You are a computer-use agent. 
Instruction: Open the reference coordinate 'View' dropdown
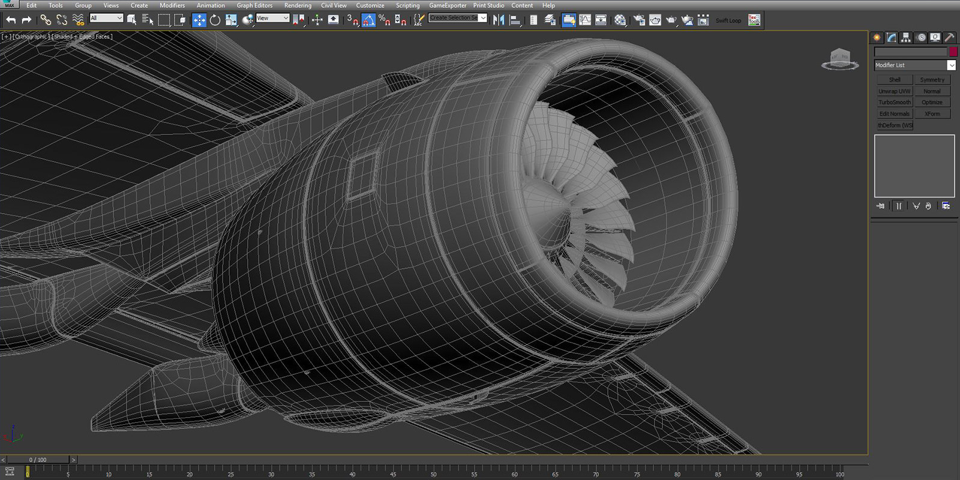272,18
